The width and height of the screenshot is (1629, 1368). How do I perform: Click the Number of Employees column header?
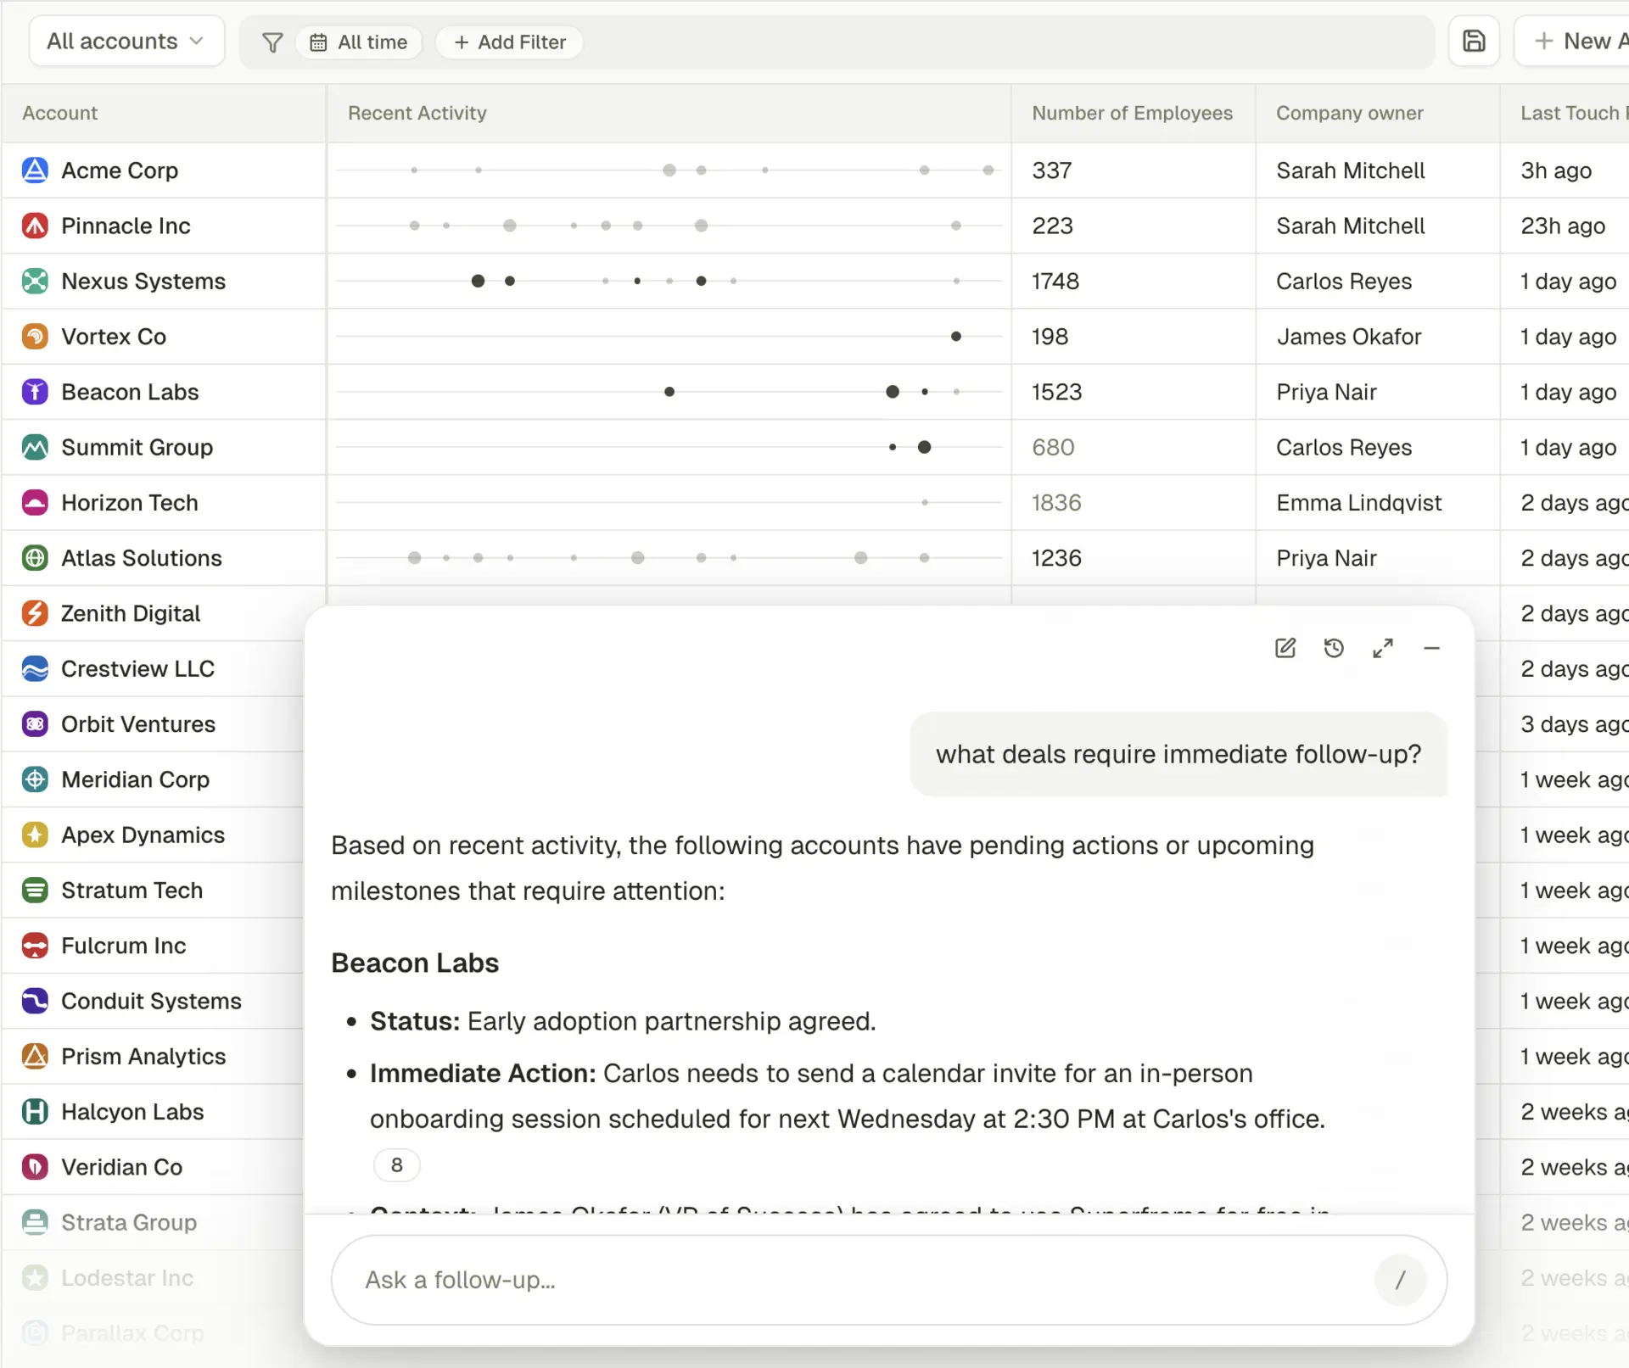1133,113
